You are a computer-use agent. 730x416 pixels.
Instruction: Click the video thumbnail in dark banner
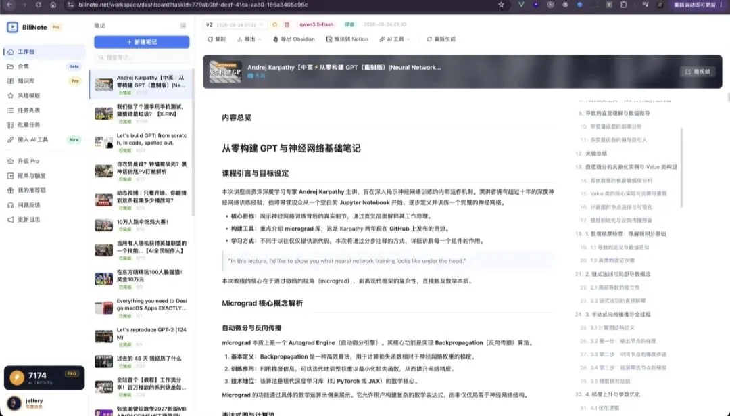[225, 72]
